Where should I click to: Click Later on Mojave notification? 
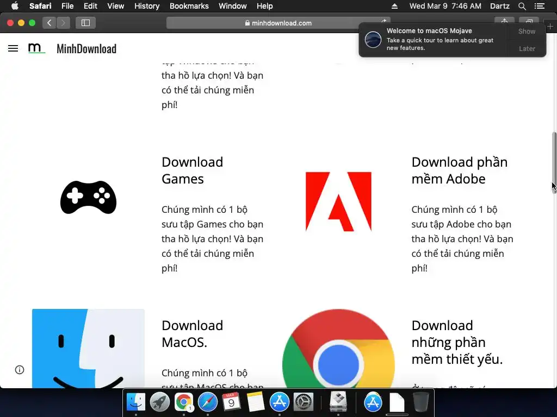click(527, 48)
